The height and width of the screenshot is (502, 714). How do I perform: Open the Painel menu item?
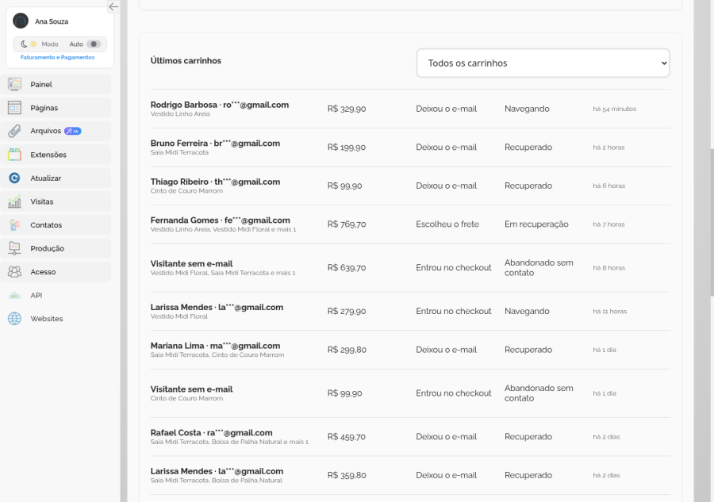[56, 84]
